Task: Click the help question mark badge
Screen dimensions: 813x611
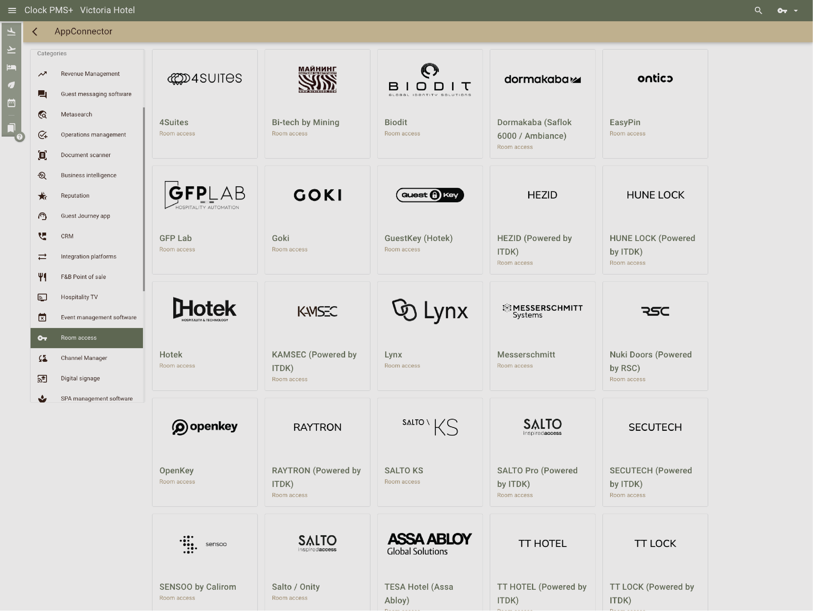Action: pyautogui.click(x=20, y=137)
